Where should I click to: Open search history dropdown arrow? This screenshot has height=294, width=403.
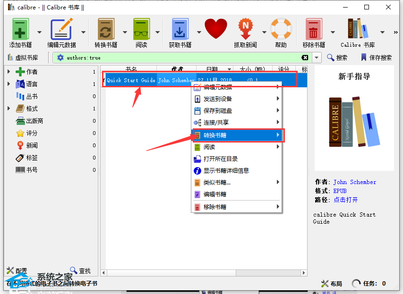point(317,58)
